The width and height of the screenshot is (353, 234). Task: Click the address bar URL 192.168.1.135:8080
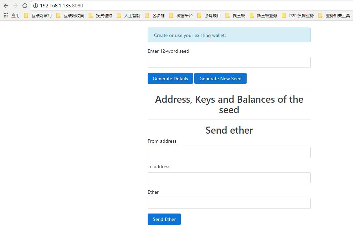point(61,6)
